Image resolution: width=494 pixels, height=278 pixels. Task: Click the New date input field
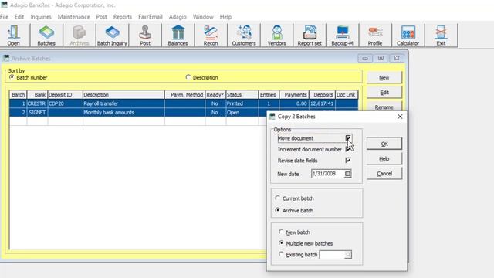point(327,174)
